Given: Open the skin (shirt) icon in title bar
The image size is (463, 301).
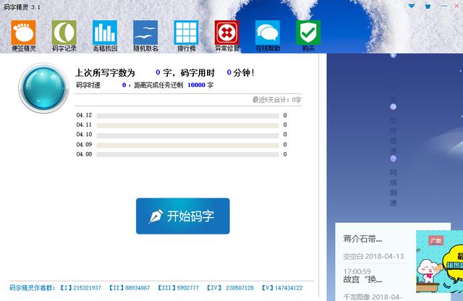Looking at the screenshot, I should coord(428,6).
